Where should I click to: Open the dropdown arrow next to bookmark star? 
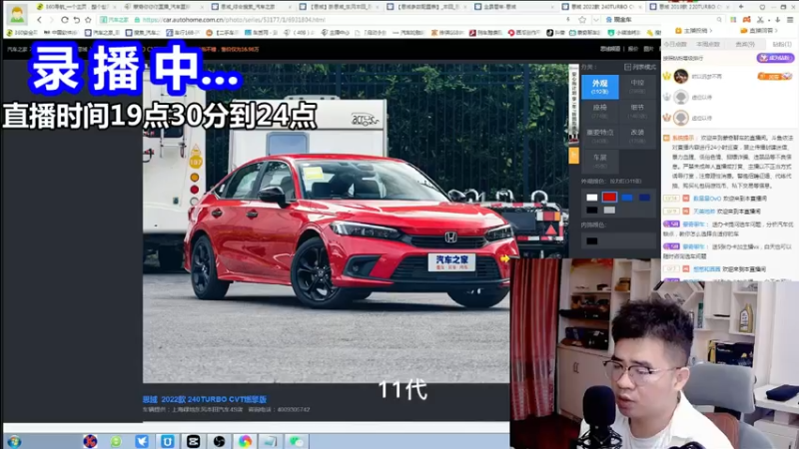coord(595,20)
